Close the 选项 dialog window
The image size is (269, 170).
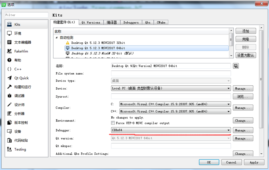pos(262,4)
